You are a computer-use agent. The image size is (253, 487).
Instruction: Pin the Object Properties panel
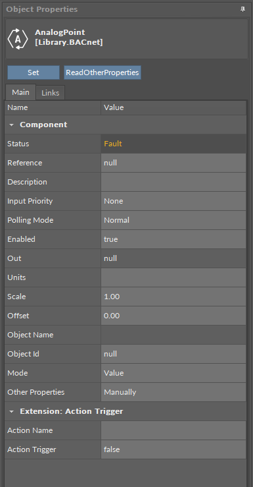(242, 9)
